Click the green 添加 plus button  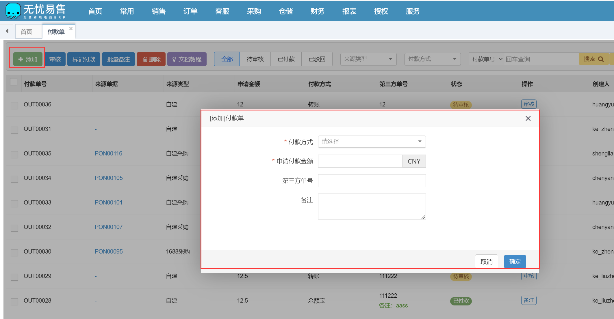pyautogui.click(x=28, y=59)
